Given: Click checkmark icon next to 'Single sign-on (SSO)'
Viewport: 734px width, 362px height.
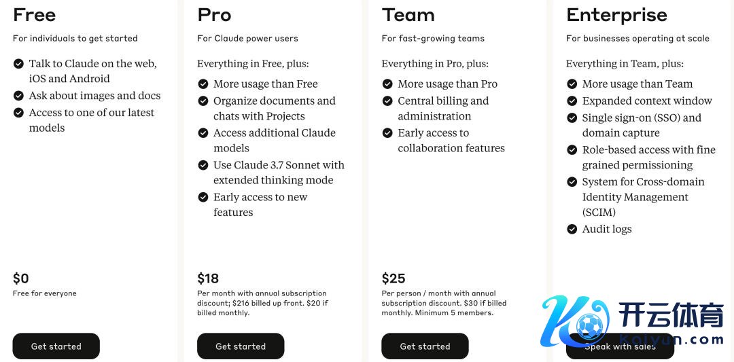Looking at the screenshot, I should pos(572,118).
